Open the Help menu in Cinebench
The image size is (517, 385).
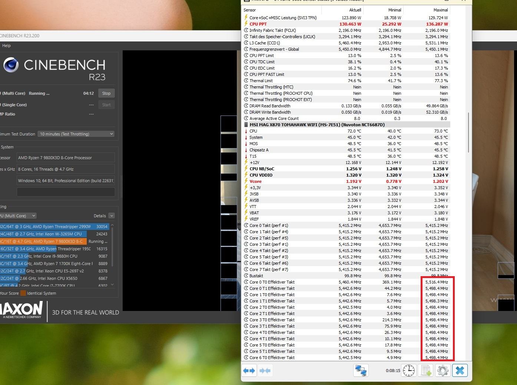tap(6, 46)
